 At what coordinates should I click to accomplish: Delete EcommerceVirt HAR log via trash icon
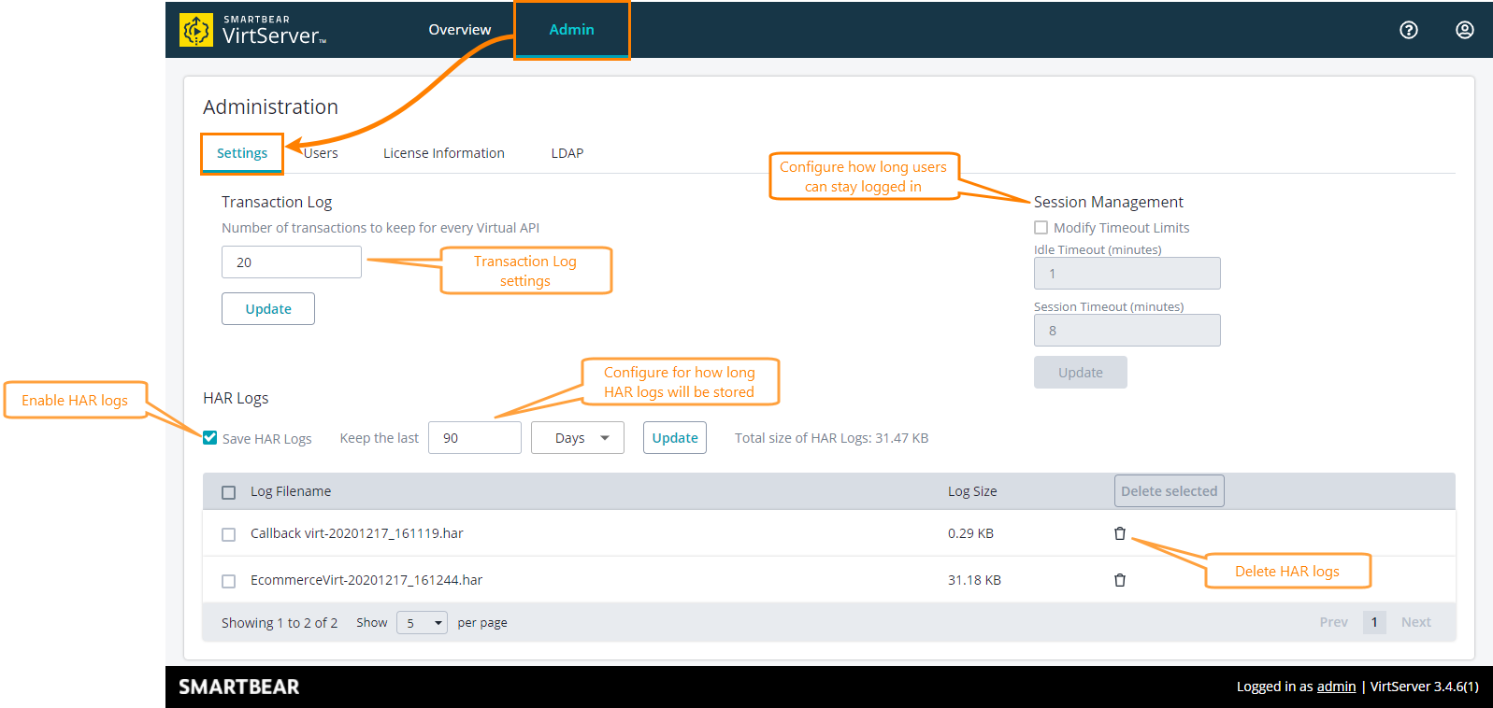pyautogui.click(x=1120, y=580)
